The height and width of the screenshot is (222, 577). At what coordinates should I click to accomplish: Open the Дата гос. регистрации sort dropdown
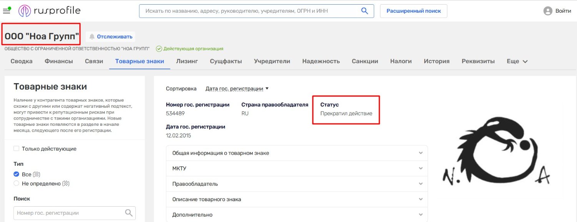(x=237, y=88)
